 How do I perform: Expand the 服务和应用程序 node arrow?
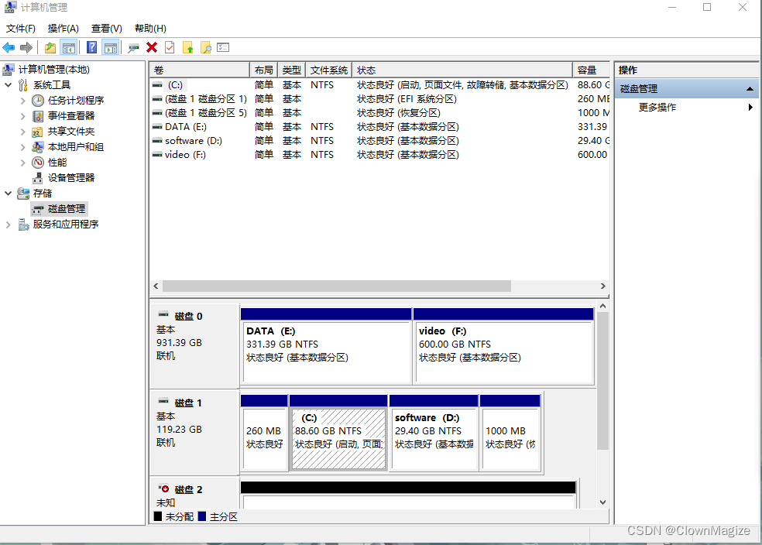pos(9,225)
